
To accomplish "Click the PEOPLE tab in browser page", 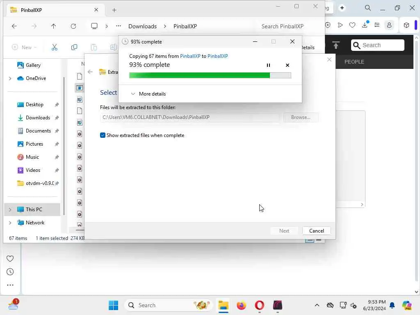I will tap(354, 62).
